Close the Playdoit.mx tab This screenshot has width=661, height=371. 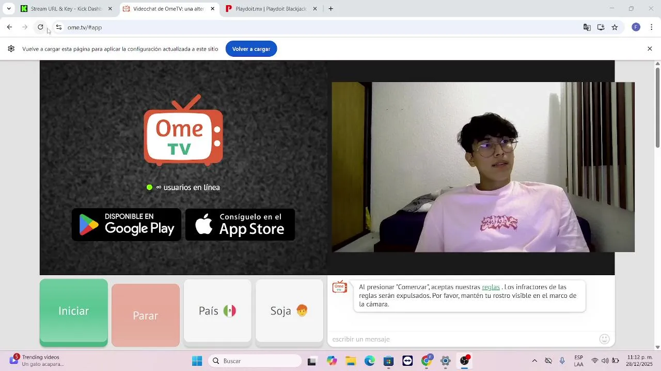point(315,9)
